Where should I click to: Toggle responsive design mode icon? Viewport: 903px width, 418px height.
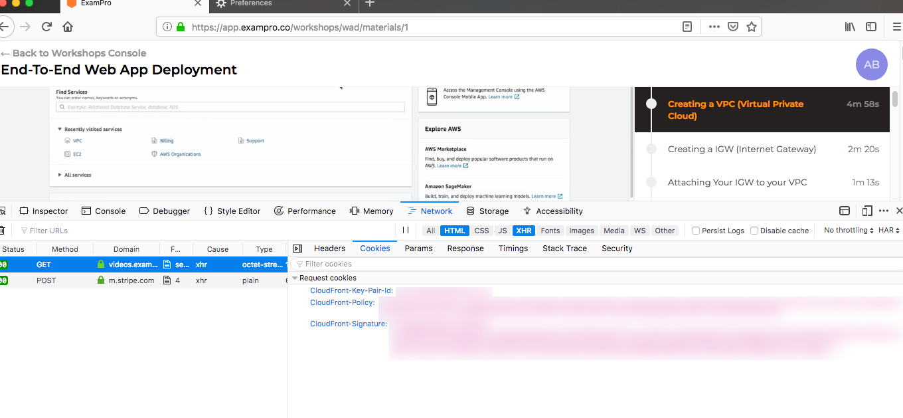[x=867, y=211]
